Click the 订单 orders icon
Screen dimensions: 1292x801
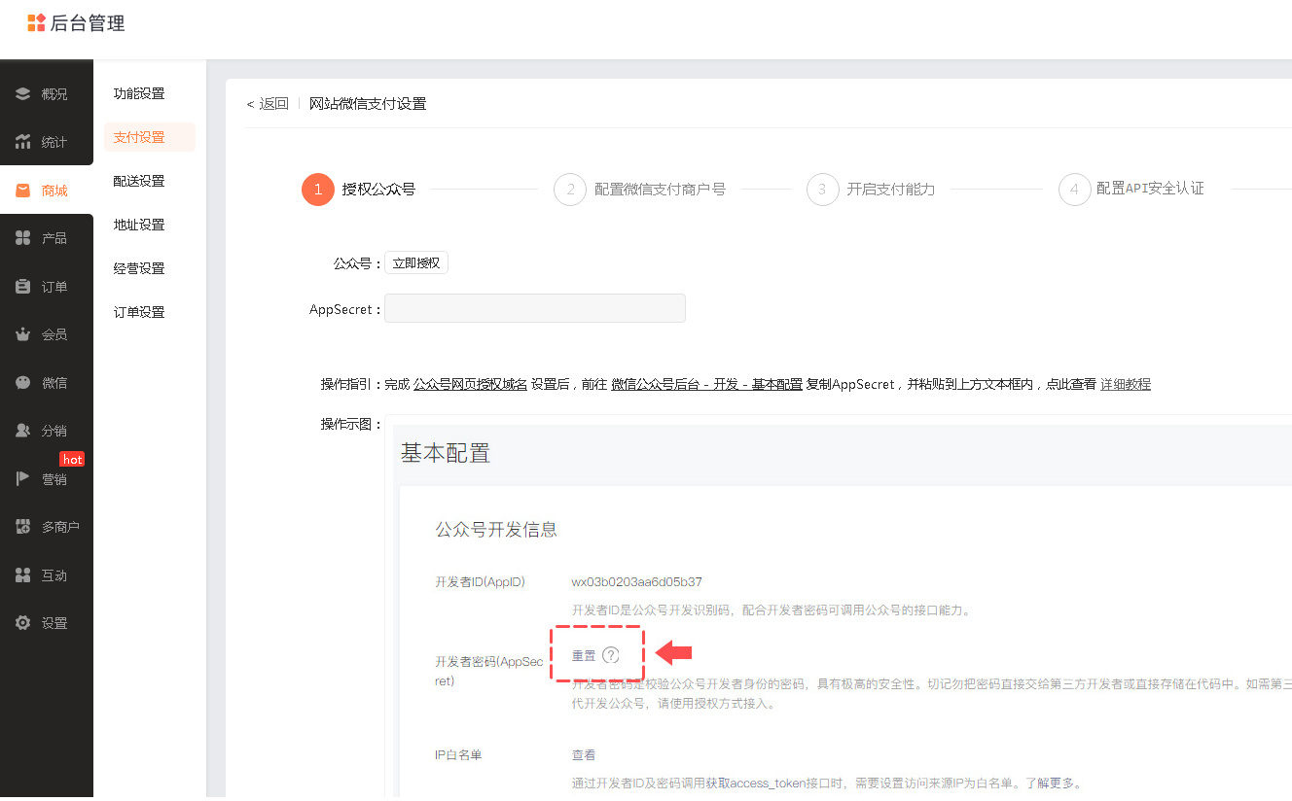point(23,287)
